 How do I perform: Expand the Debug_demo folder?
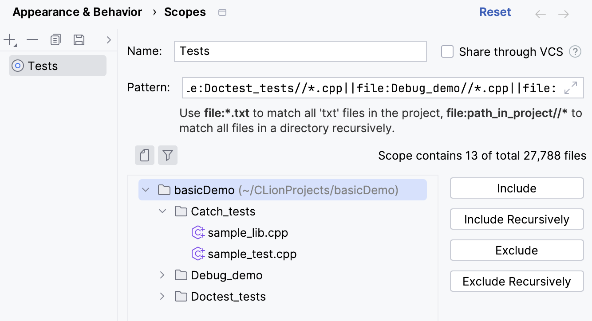162,275
